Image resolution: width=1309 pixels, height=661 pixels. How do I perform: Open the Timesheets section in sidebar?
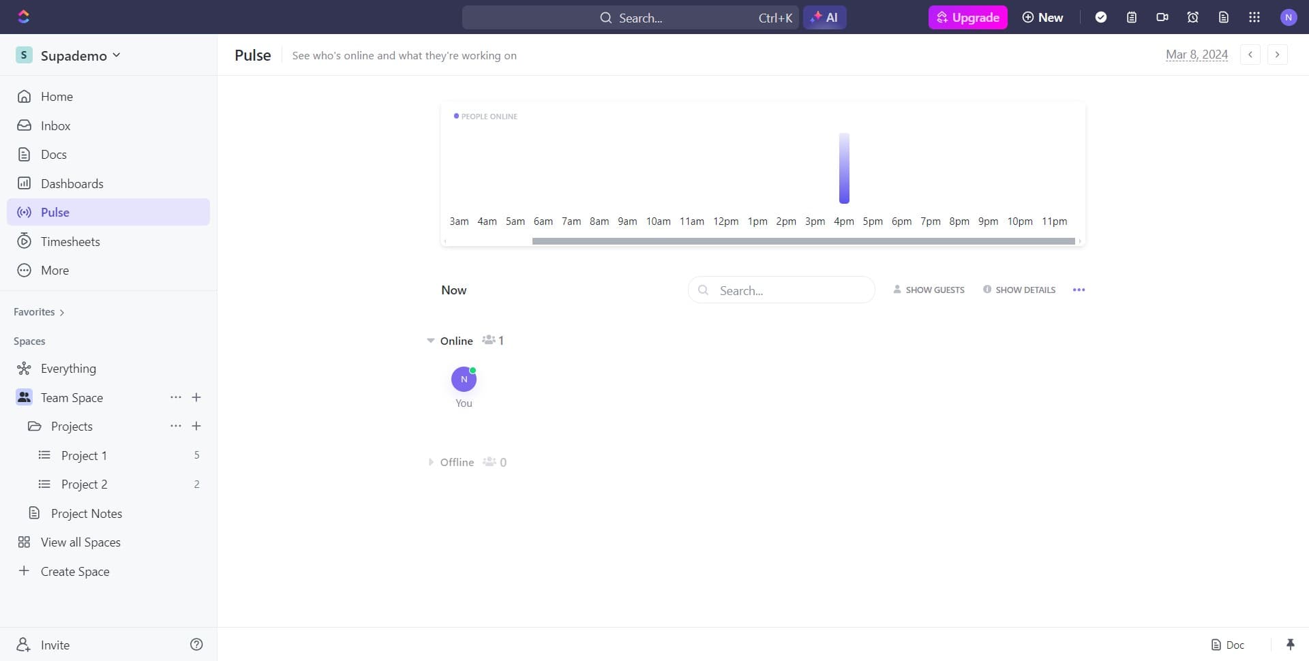pos(70,241)
